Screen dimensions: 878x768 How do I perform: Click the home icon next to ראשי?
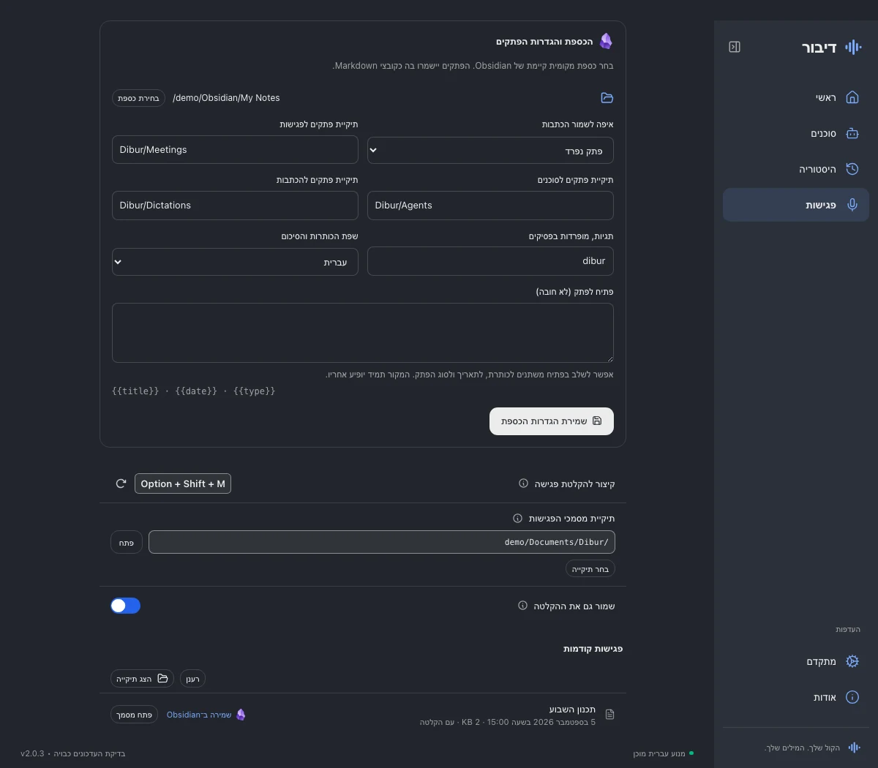click(x=852, y=97)
